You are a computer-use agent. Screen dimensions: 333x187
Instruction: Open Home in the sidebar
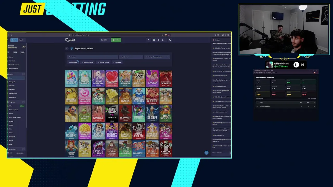point(11,57)
